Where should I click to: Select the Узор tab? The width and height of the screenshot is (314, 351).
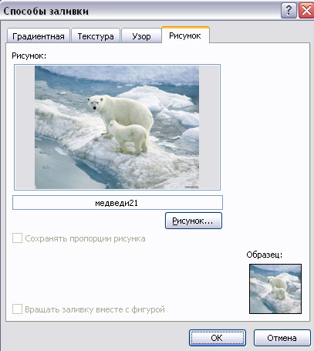[x=141, y=35]
